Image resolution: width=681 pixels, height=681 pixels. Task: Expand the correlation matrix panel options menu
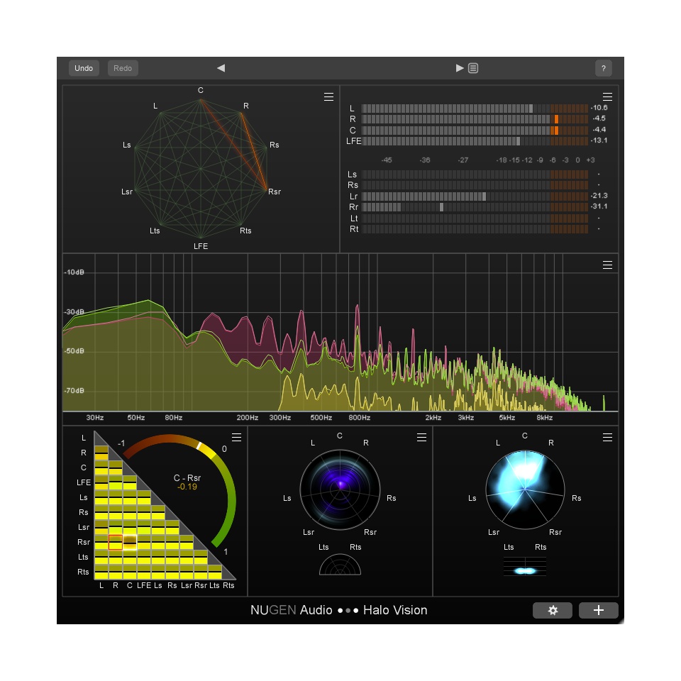[236, 438]
